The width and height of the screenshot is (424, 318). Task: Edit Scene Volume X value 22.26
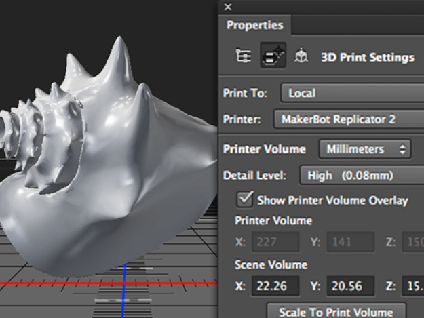tap(275, 286)
